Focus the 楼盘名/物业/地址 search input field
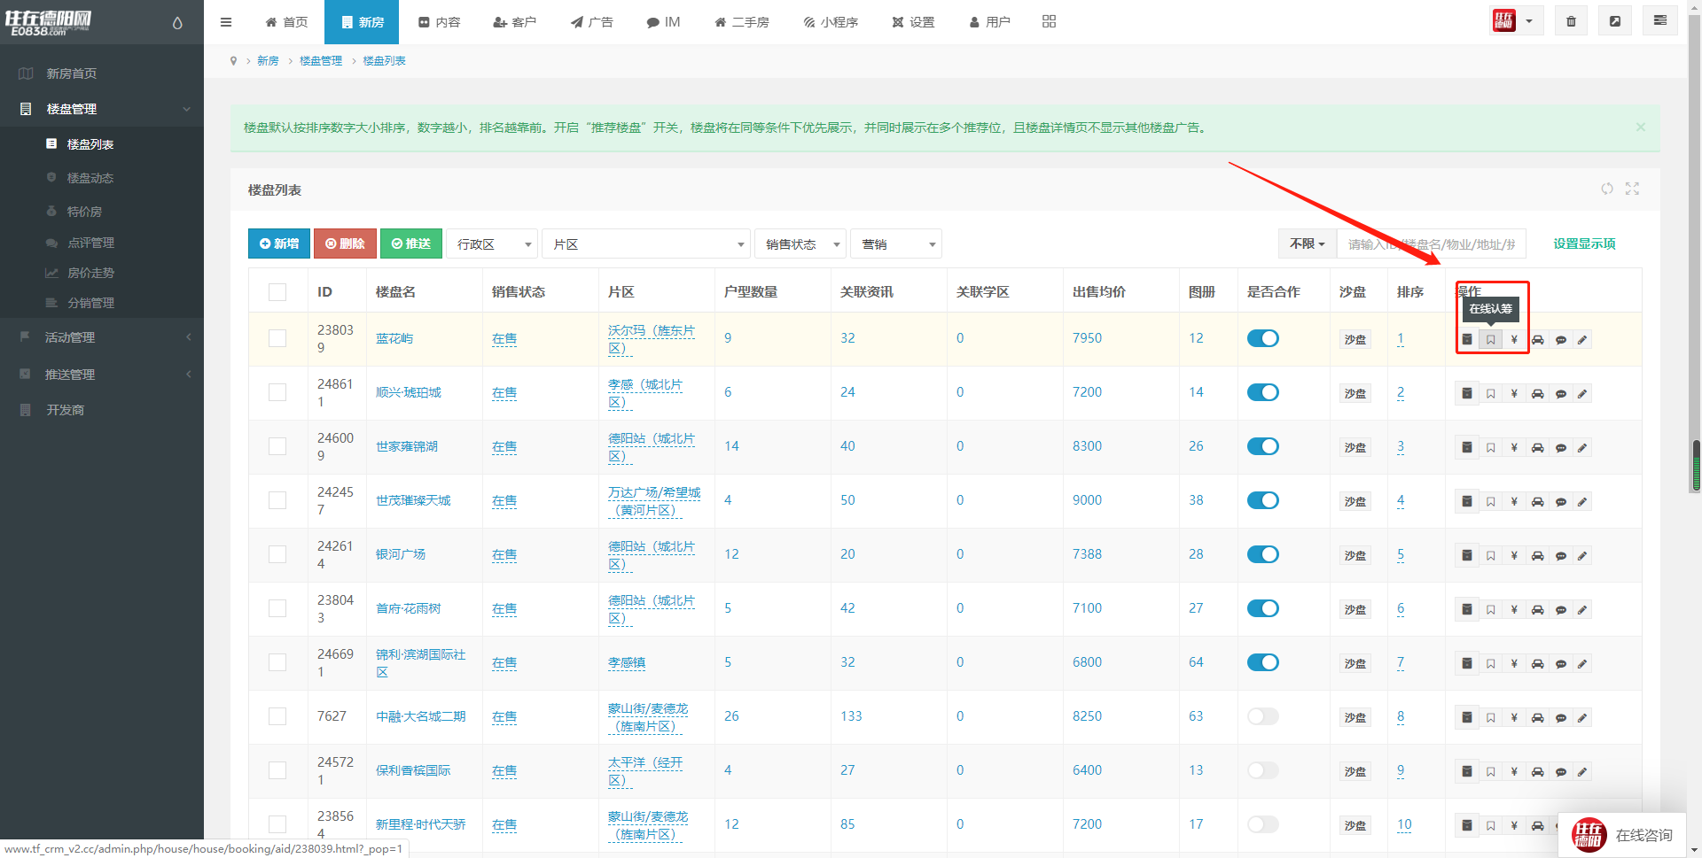 pos(1432,243)
